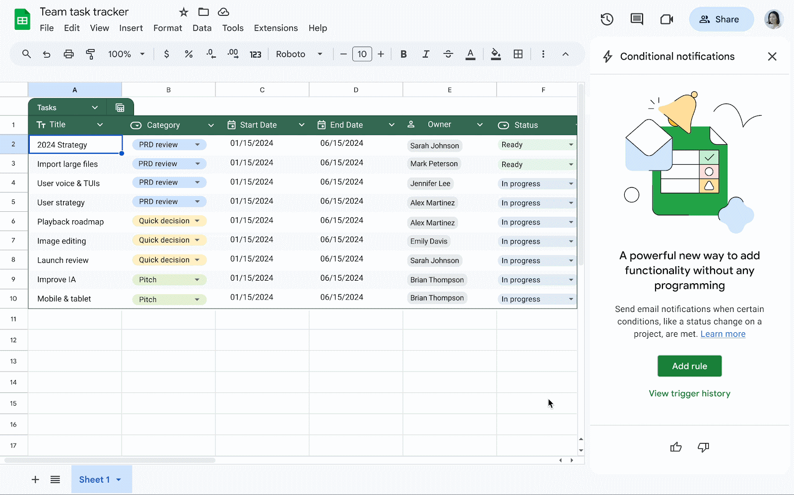Expand Status dropdown for 2024 Strategy row
The width and height of the screenshot is (794, 495).
571,145
